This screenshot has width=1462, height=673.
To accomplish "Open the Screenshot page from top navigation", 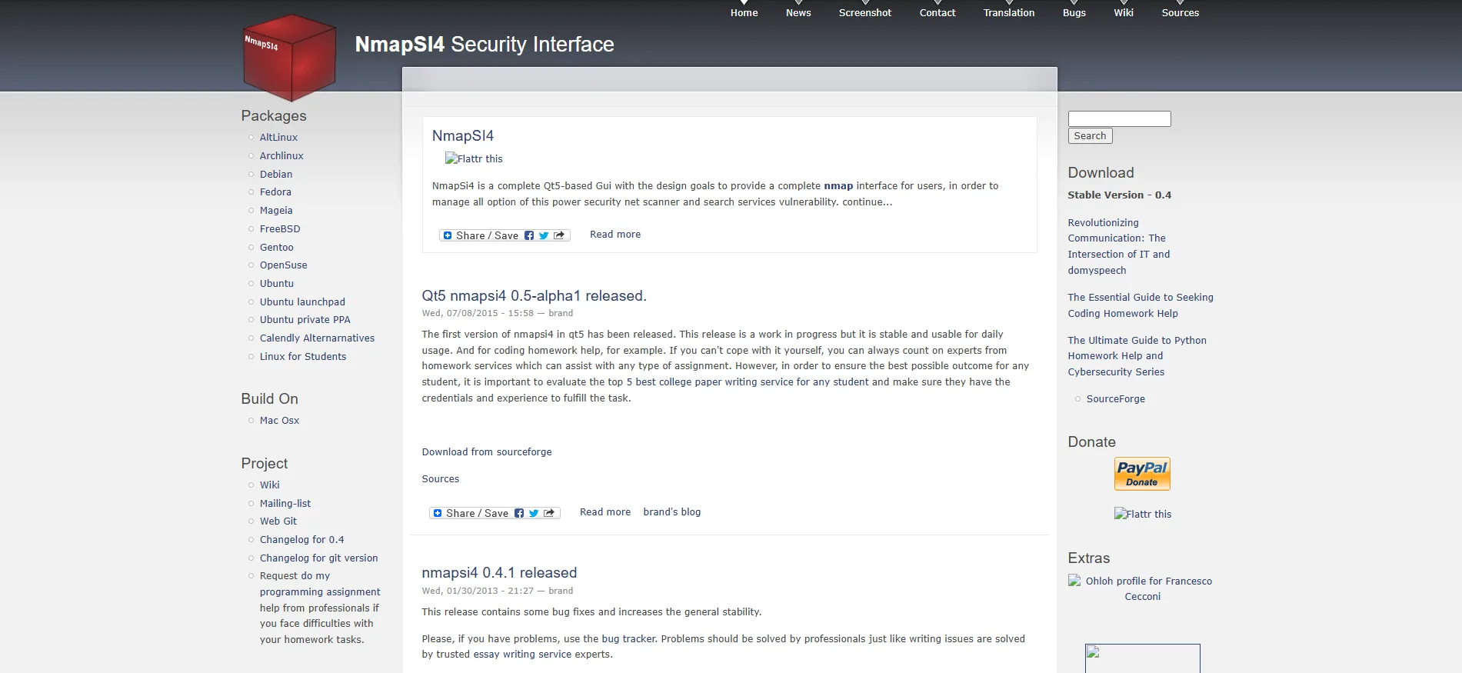I will pos(865,13).
